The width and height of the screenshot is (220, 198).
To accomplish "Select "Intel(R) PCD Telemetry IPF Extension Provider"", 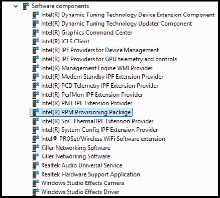I will coord(100,86).
